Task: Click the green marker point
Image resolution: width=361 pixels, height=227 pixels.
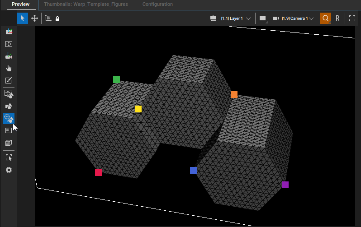Action: pyautogui.click(x=117, y=80)
